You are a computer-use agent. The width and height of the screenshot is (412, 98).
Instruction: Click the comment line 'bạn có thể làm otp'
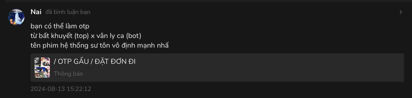coord(60,26)
